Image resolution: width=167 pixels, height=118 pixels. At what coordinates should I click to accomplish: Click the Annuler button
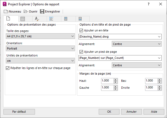pyautogui.click(x=132, y=112)
